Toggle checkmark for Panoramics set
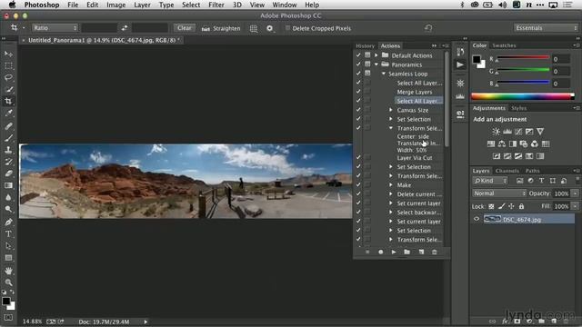The width and height of the screenshot is (582, 327). click(x=358, y=64)
